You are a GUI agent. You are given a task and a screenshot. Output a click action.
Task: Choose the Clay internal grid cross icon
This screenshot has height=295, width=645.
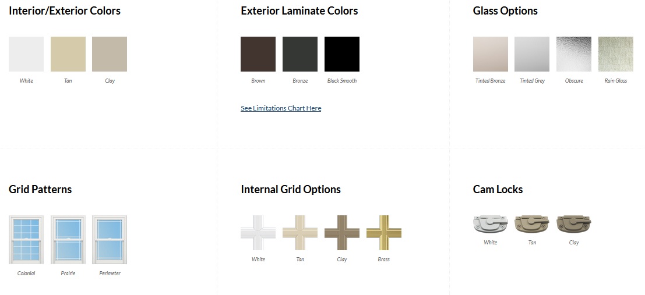[342, 233]
